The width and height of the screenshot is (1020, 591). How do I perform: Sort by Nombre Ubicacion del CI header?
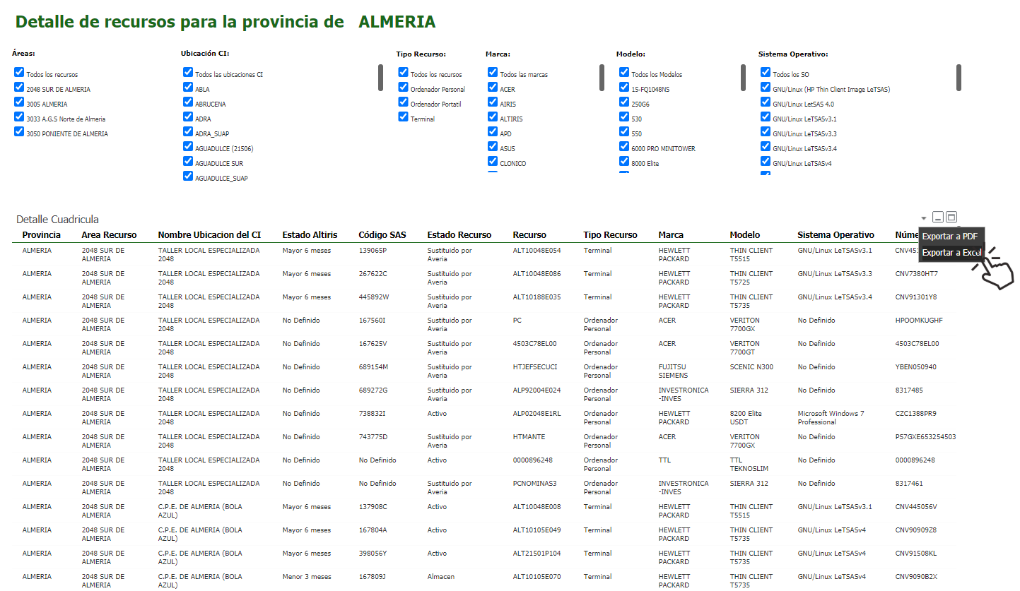[x=209, y=235]
